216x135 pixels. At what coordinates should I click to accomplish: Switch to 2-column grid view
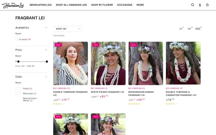(181, 28)
